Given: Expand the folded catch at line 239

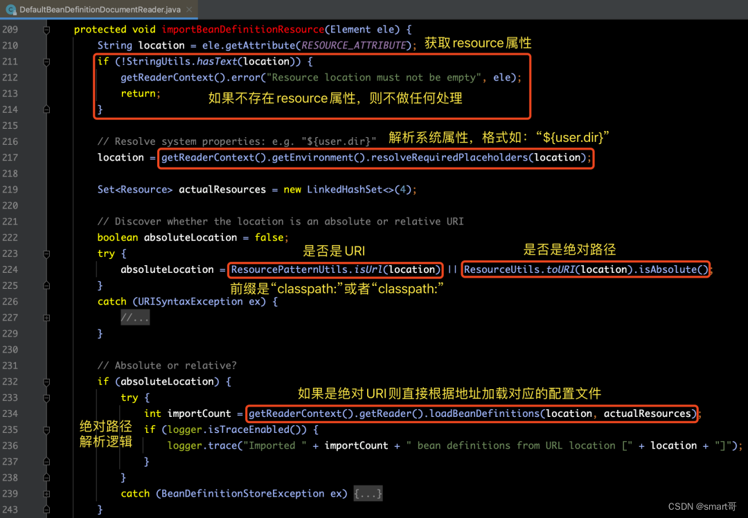Looking at the screenshot, I should (47, 494).
